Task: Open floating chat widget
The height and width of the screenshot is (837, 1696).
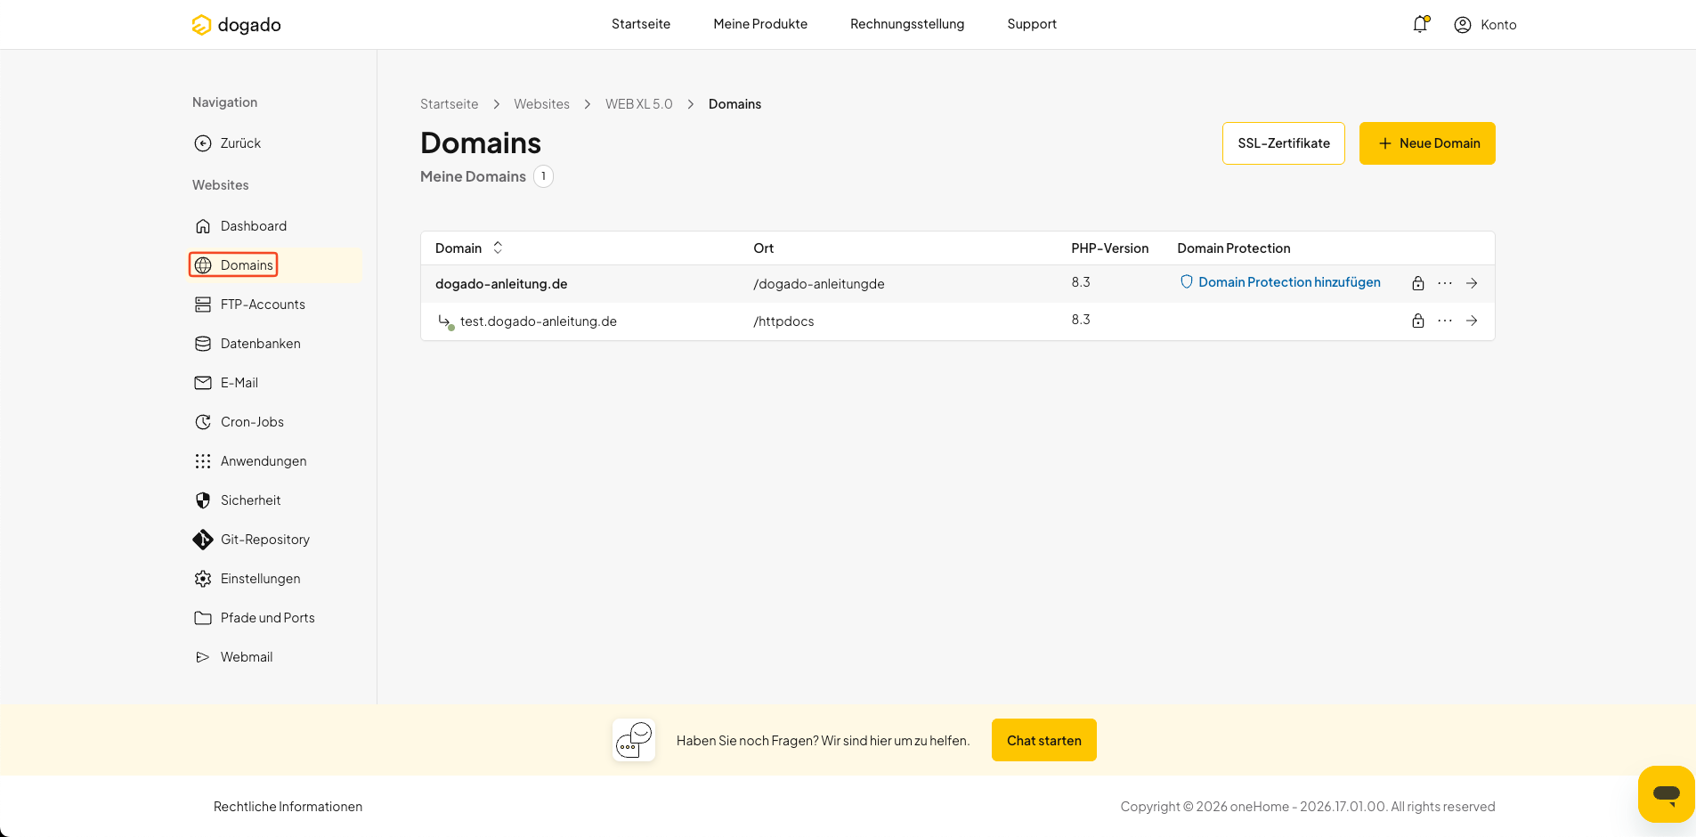Action: point(1666,793)
